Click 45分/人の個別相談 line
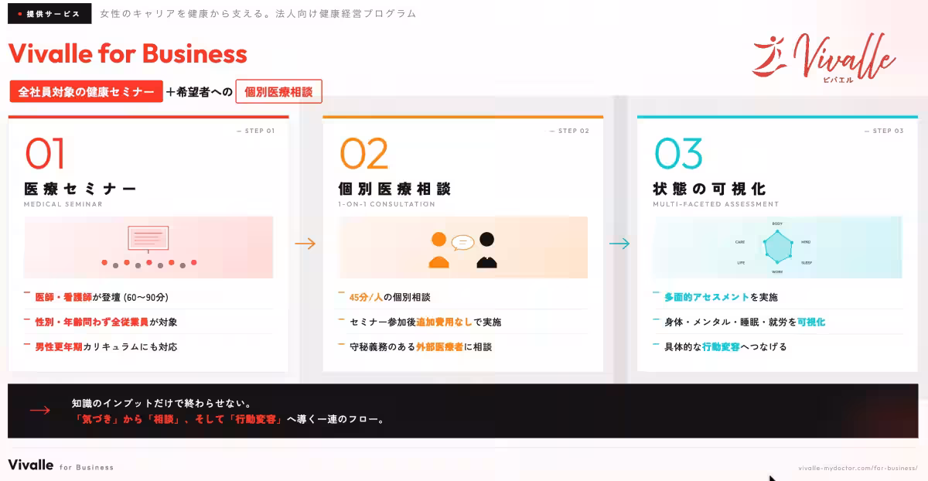Image resolution: width=928 pixels, height=481 pixels. coord(390,297)
